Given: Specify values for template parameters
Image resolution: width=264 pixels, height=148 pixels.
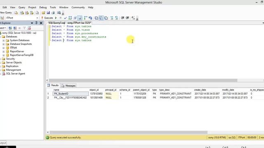Looking at the screenshot, I should pyautogui.click(x=133, y=18).
